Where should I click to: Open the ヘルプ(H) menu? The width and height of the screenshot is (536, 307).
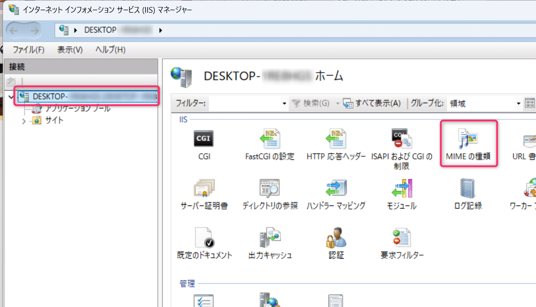coord(109,50)
